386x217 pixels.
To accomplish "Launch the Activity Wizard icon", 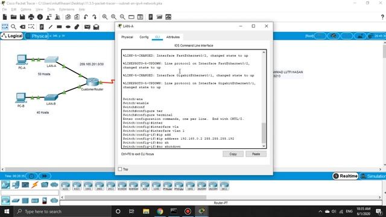I will (49, 17).
